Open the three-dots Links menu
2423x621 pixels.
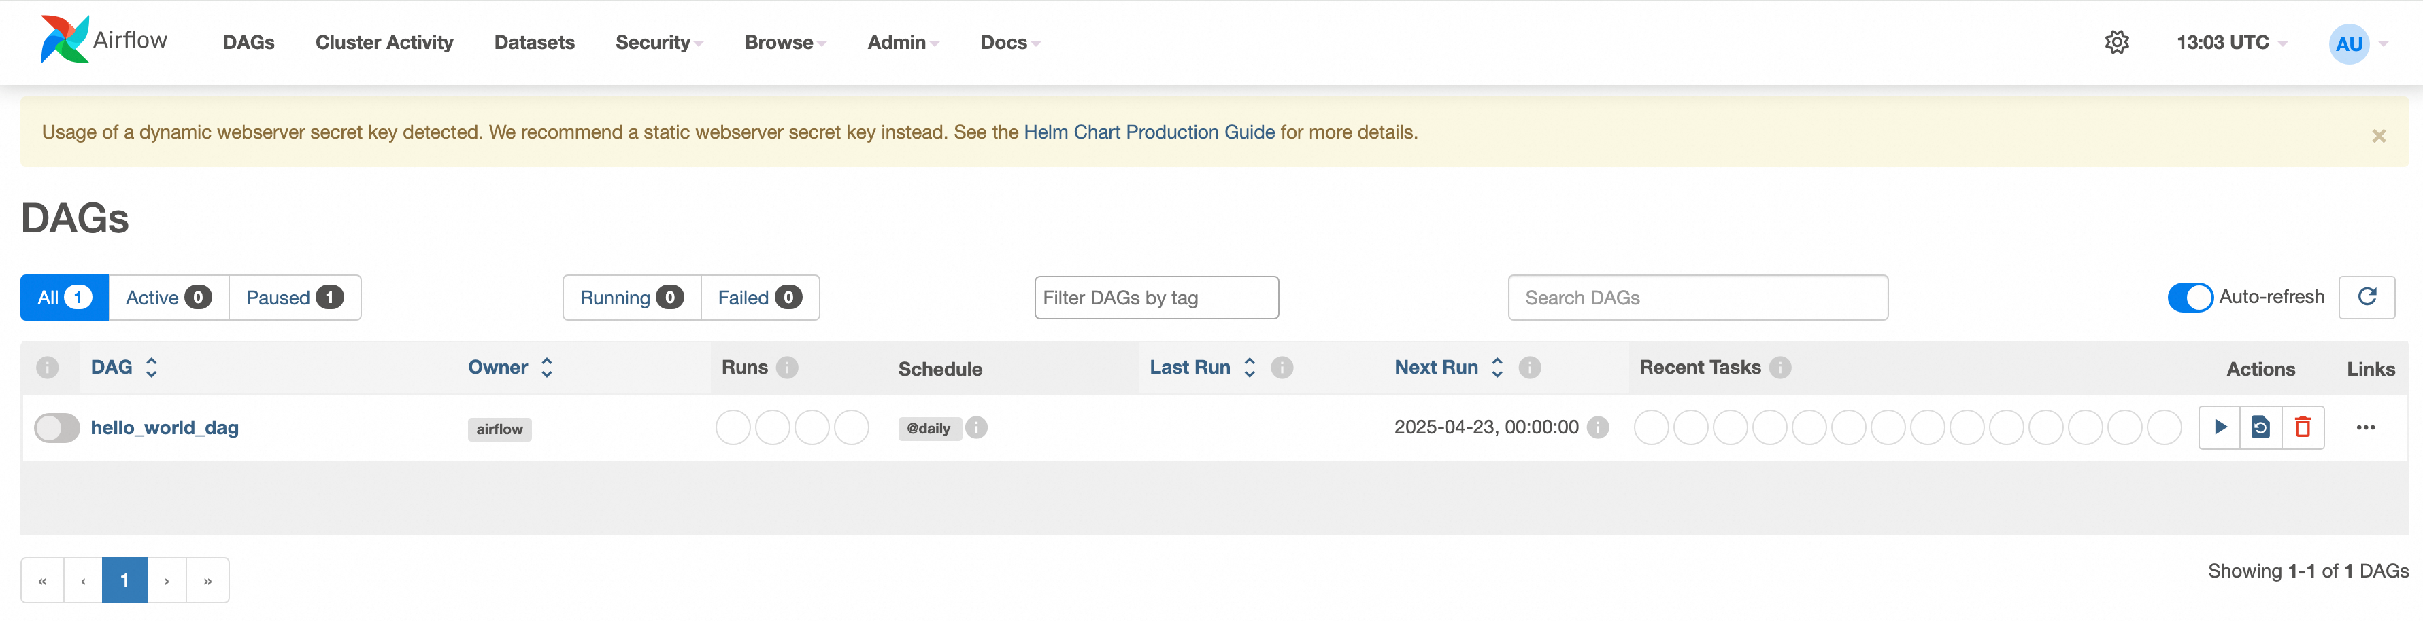(2366, 427)
